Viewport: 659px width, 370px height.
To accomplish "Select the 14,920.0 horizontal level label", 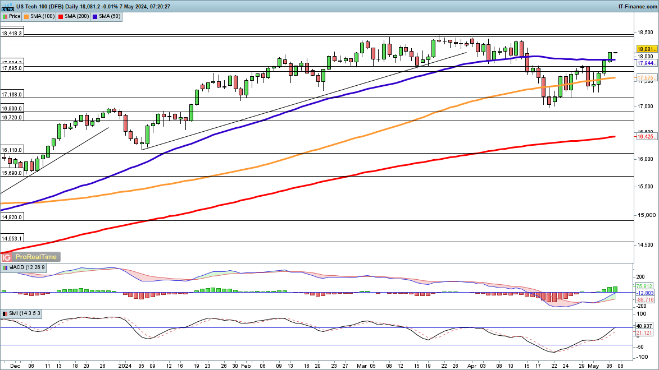I will [12, 218].
